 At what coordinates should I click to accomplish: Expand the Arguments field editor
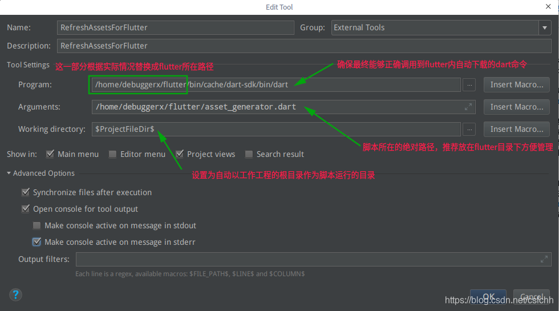pyautogui.click(x=468, y=107)
